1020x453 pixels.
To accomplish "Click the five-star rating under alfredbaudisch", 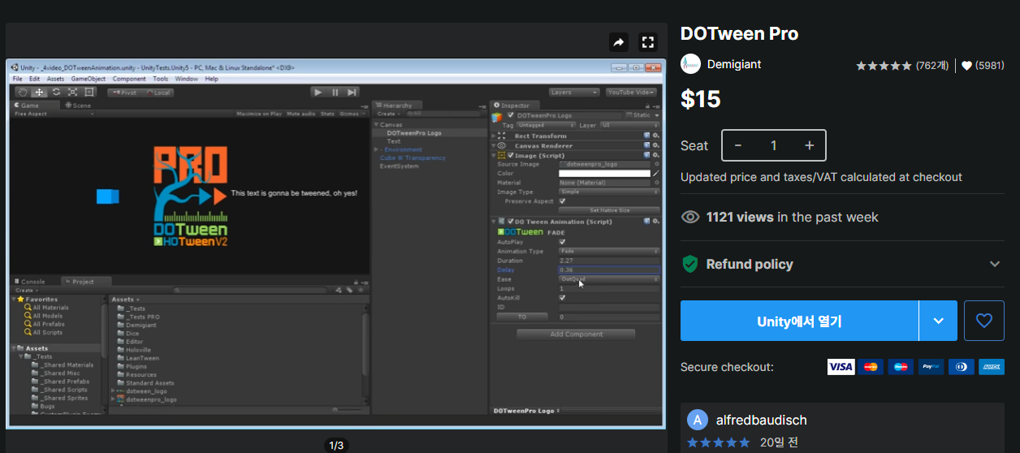I will 719,442.
